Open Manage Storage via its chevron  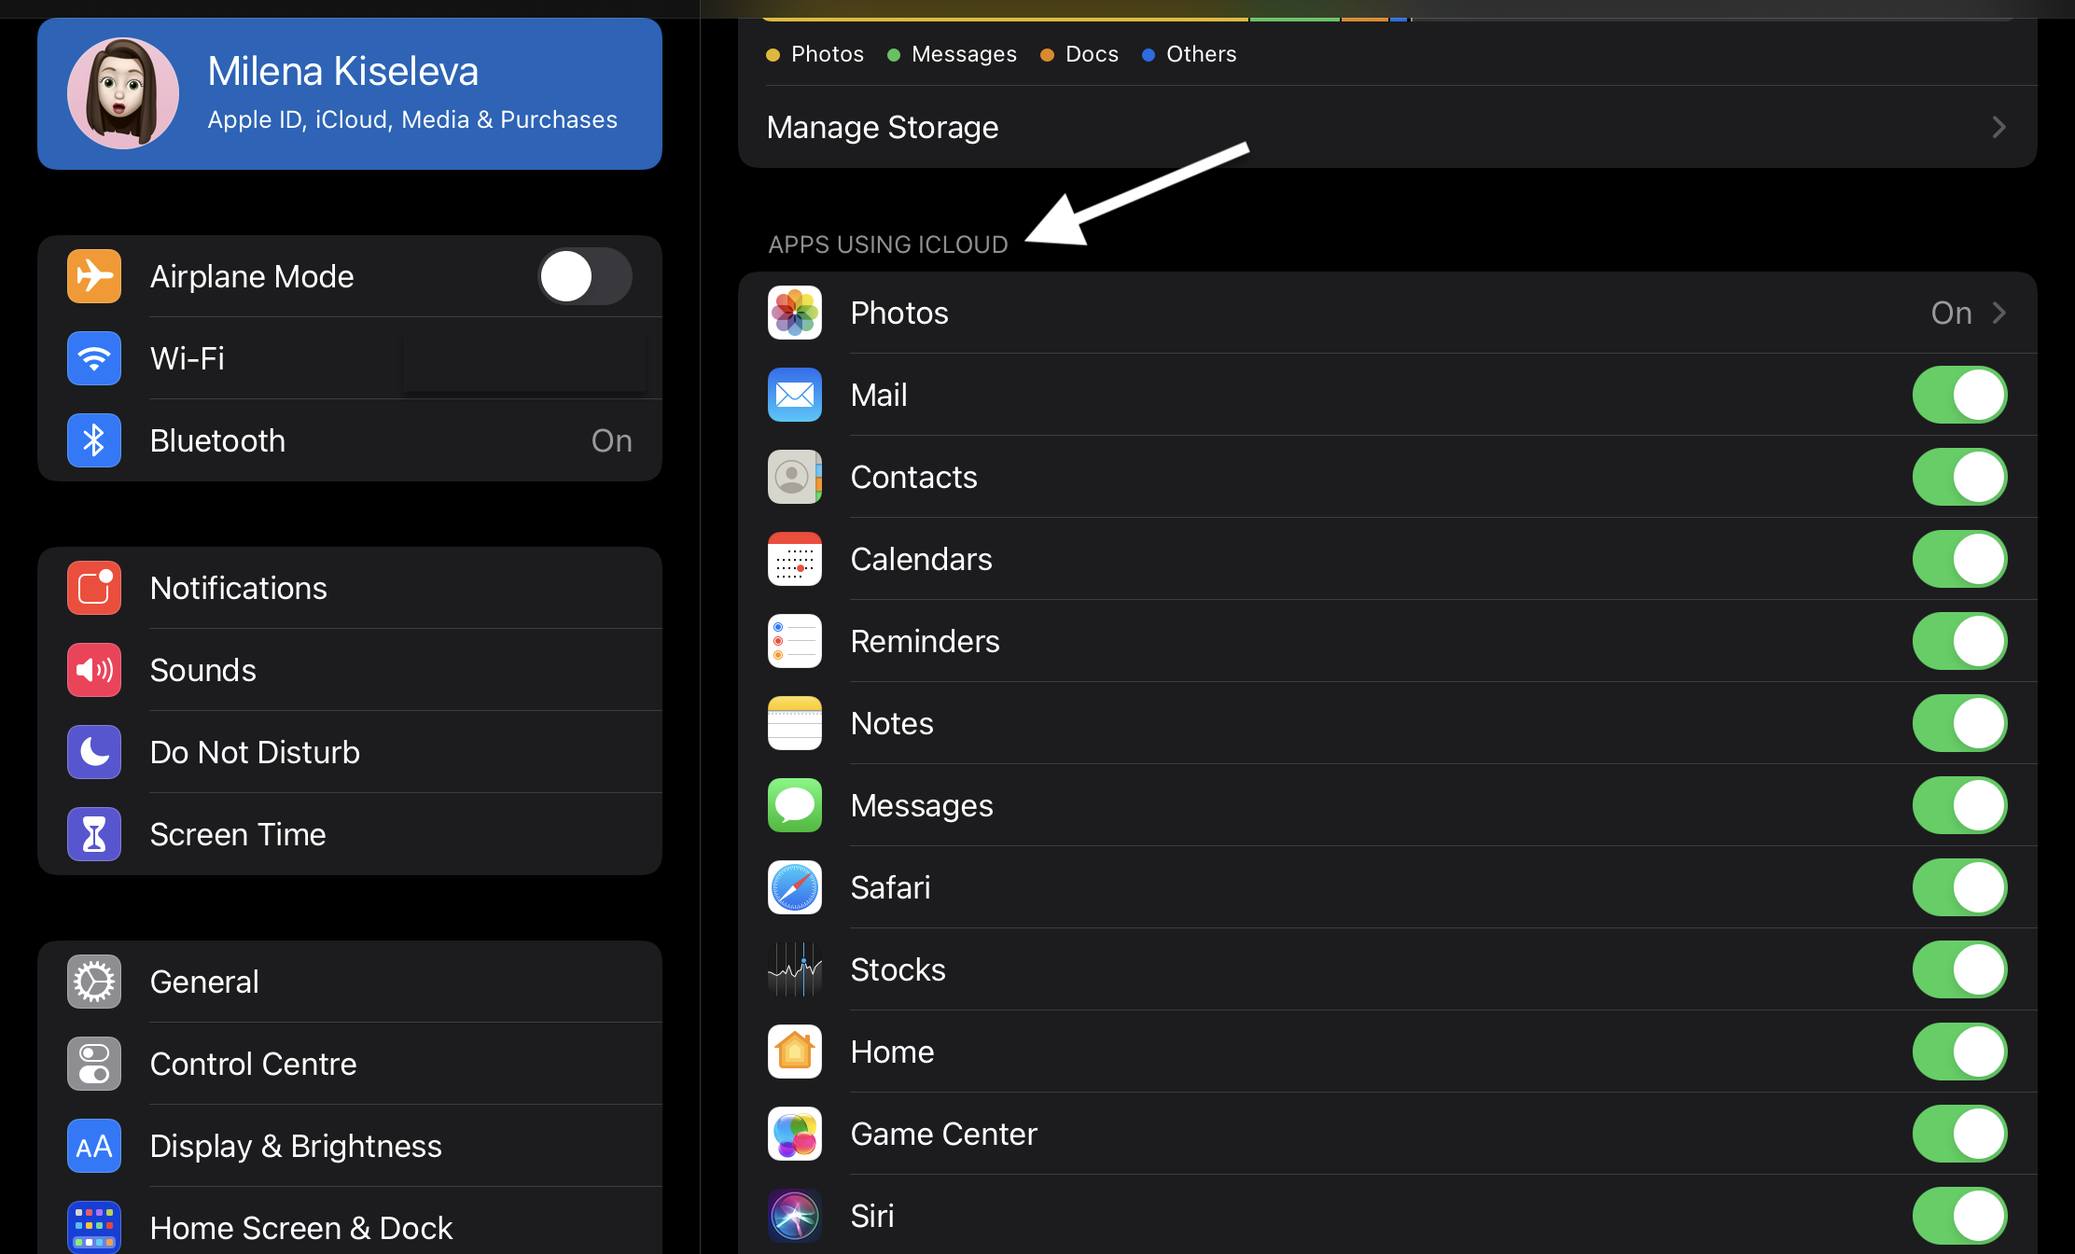point(1998,127)
